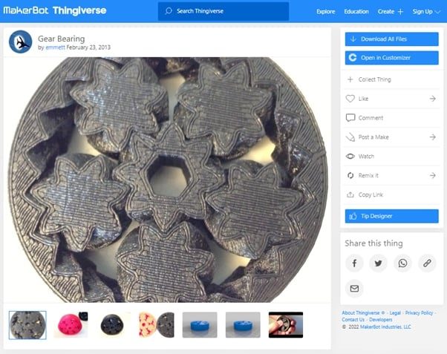Open the Education menu item
This screenshot has height=354, width=447.
pyautogui.click(x=356, y=12)
